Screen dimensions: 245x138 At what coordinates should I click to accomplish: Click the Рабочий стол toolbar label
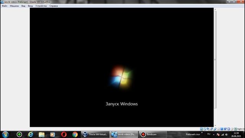pos(193,135)
